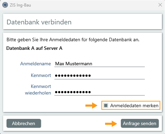This screenshot has height=134, width=165.
Task: Click the 'Anmeldename' label
Action: coord(36,64)
